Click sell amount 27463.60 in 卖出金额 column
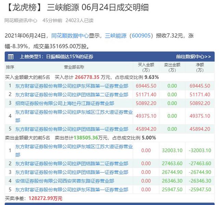 point(172,163)
